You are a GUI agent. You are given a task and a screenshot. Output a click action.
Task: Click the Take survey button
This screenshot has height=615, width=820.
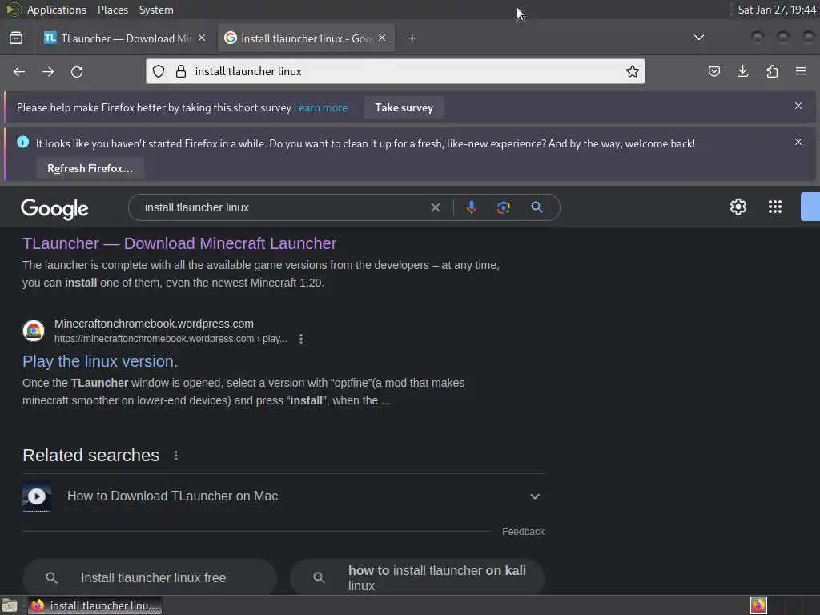click(404, 108)
